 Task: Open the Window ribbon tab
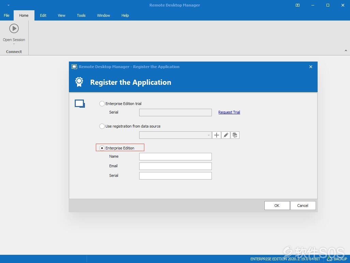[x=103, y=15]
